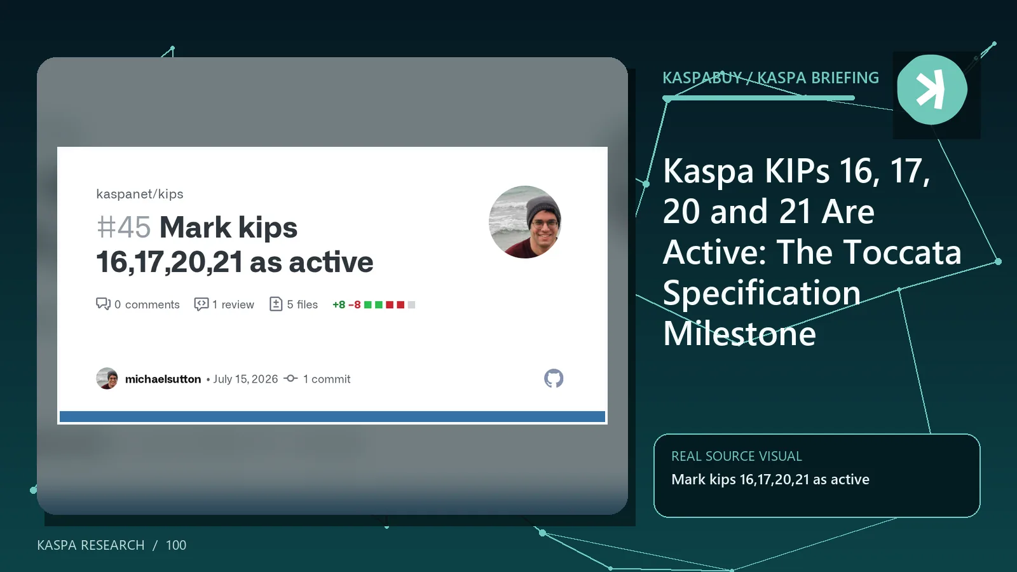Click the small michaelsutton avatar
The width and height of the screenshot is (1017, 572).
click(107, 378)
